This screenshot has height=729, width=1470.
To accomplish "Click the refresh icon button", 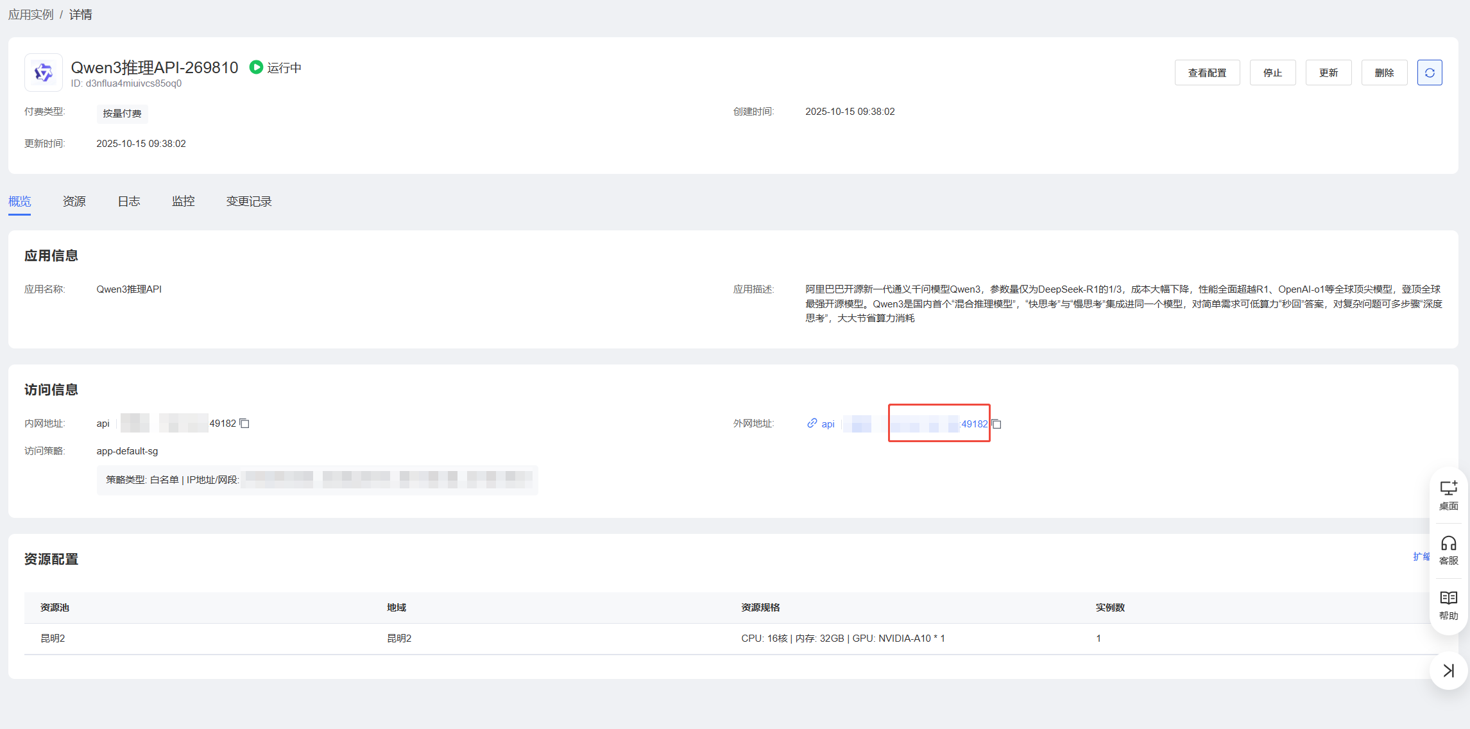I will (1429, 73).
